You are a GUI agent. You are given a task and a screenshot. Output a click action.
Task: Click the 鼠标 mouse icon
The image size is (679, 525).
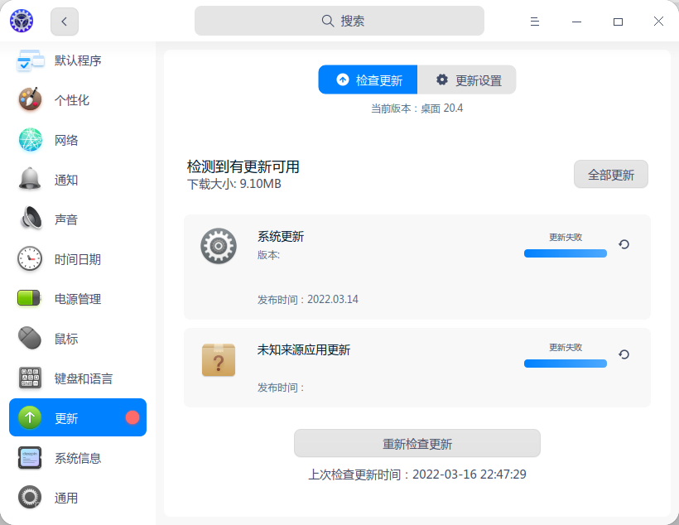tap(30, 338)
